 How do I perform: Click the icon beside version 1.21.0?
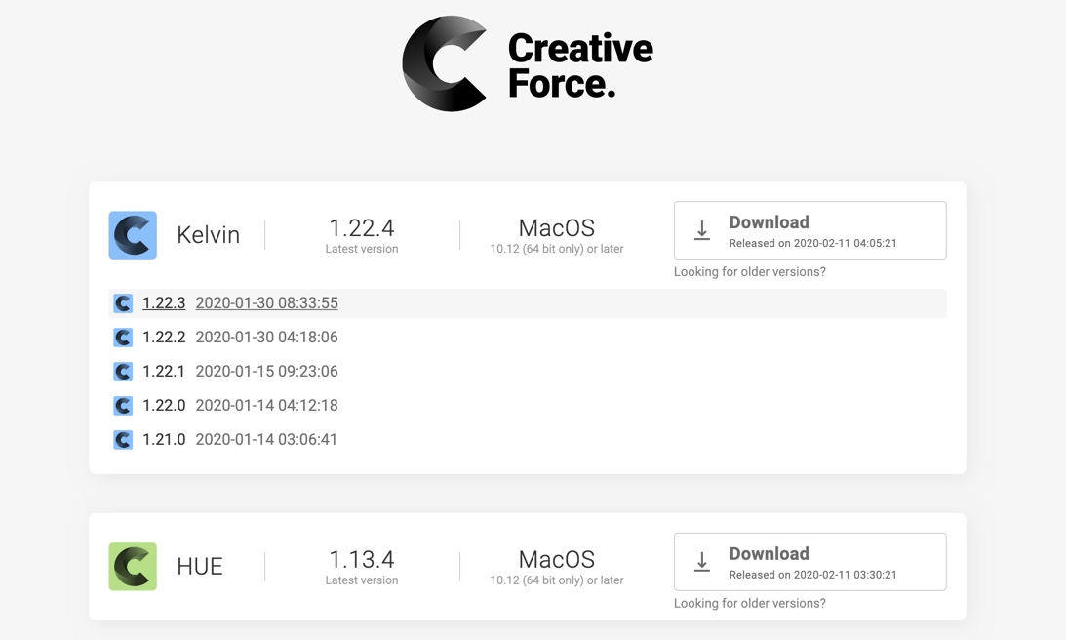(123, 440)
